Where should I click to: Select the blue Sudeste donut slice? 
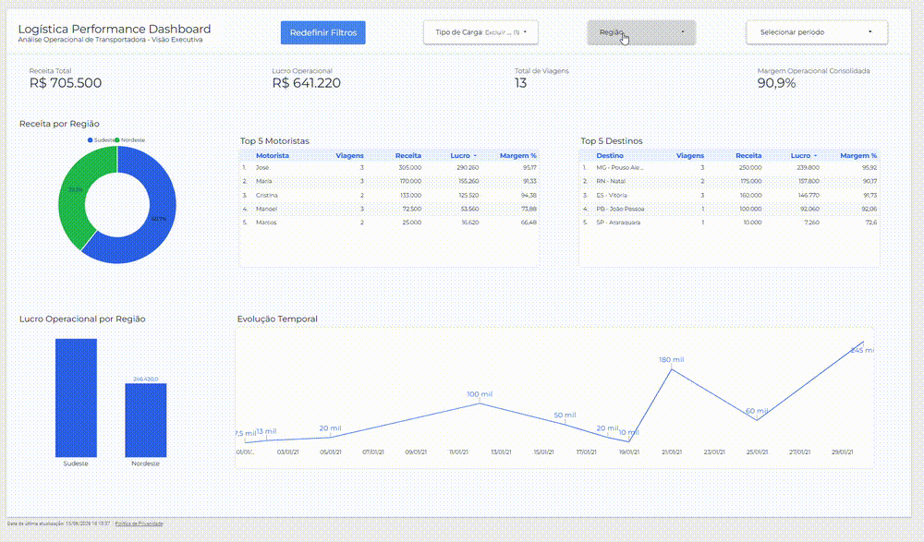pos(158,219)
